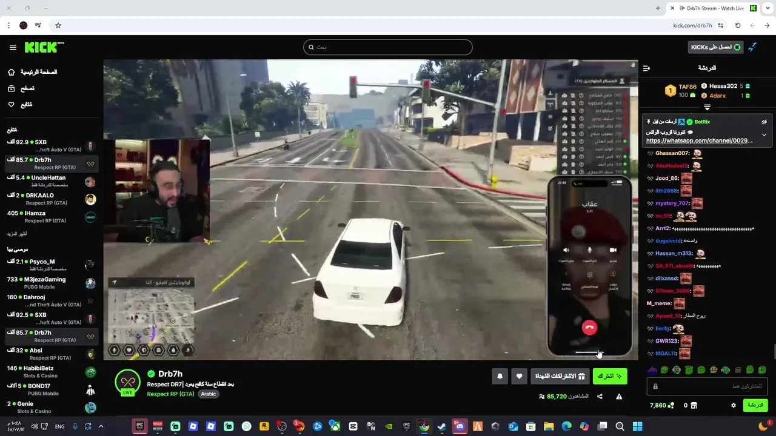Click the Arabic language tag

click(x=209, y=394)
